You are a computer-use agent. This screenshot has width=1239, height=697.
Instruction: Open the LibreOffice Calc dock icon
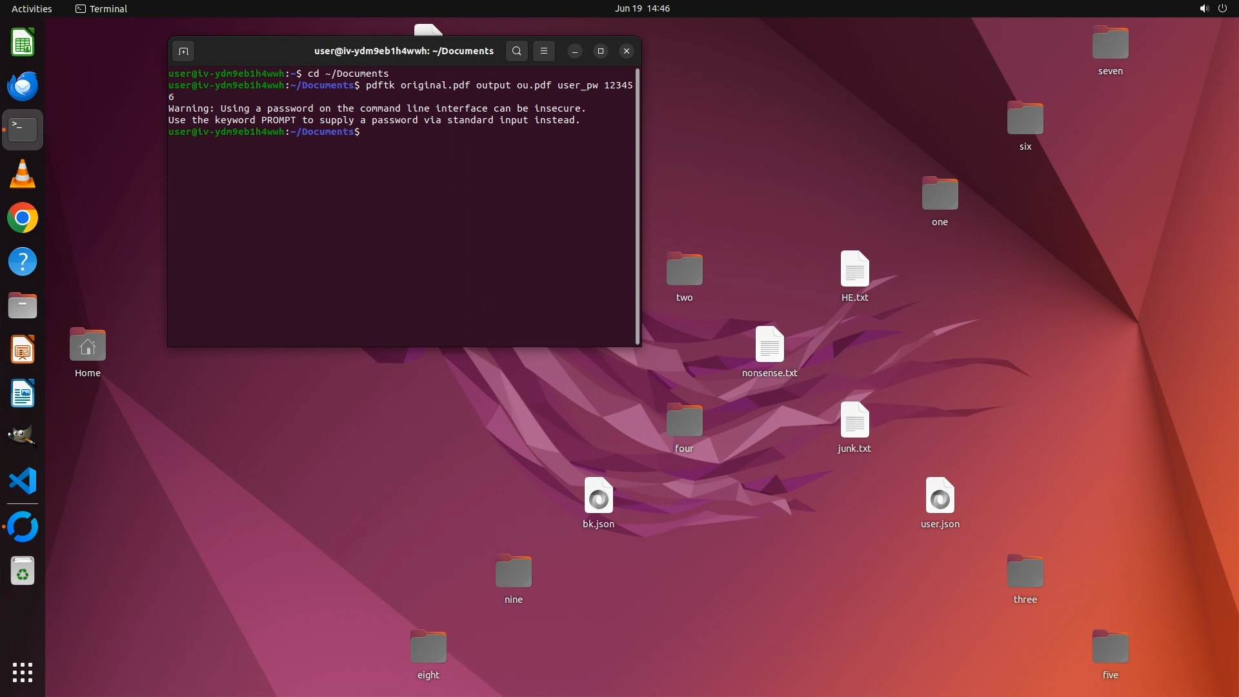(x=23, y=43)
